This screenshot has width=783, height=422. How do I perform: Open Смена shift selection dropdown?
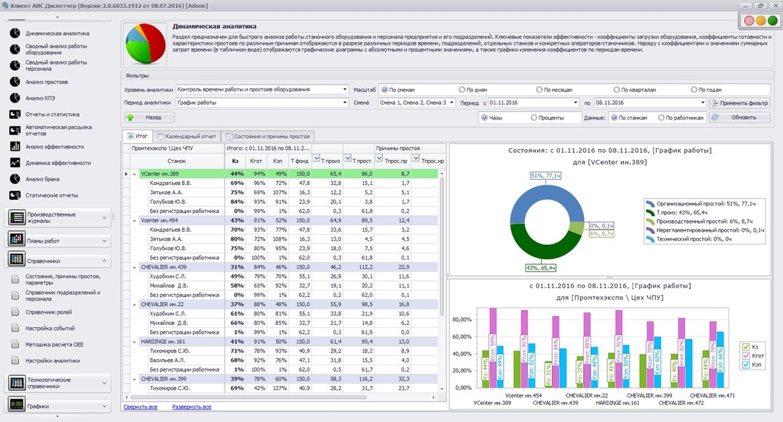tap(416, 103)
